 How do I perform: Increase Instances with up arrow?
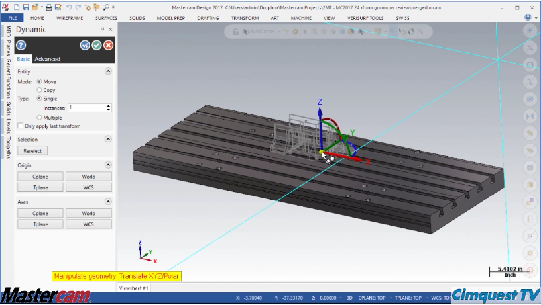click(x=108, y=106)
